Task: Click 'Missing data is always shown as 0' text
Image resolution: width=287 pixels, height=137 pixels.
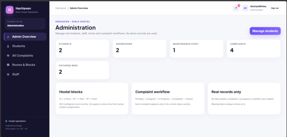Action: (228, 104)
